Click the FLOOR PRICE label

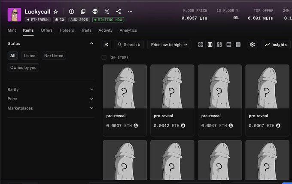pyautogui.click(x=195, y=11)
